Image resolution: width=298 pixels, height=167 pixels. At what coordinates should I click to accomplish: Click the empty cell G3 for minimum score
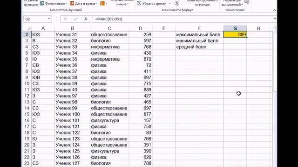(x=235, y=41)
